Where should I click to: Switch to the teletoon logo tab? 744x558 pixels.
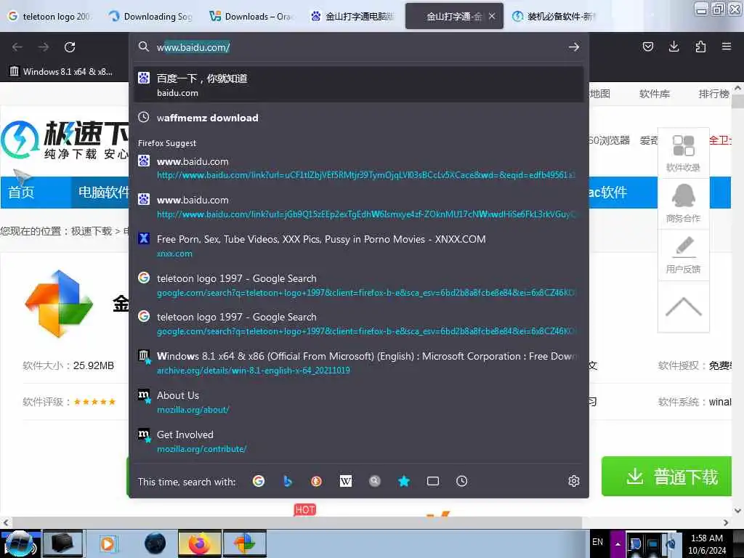coord(51,16)
